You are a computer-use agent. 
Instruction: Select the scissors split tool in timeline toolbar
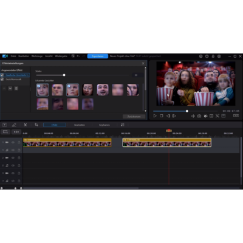coord(26,125)
